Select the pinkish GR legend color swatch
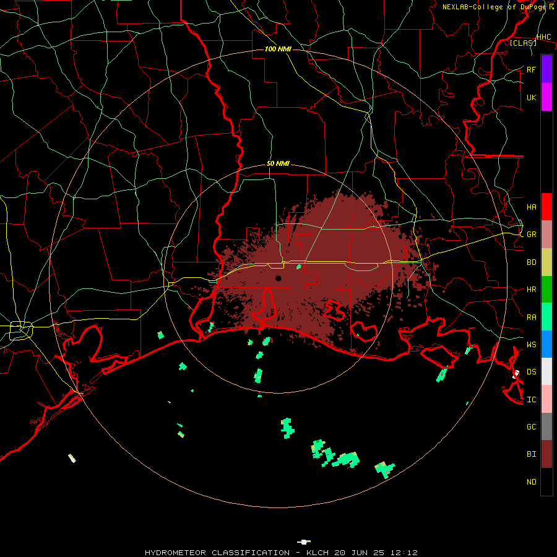This screenshot has width=557, height=557. (x=546, y=235)
